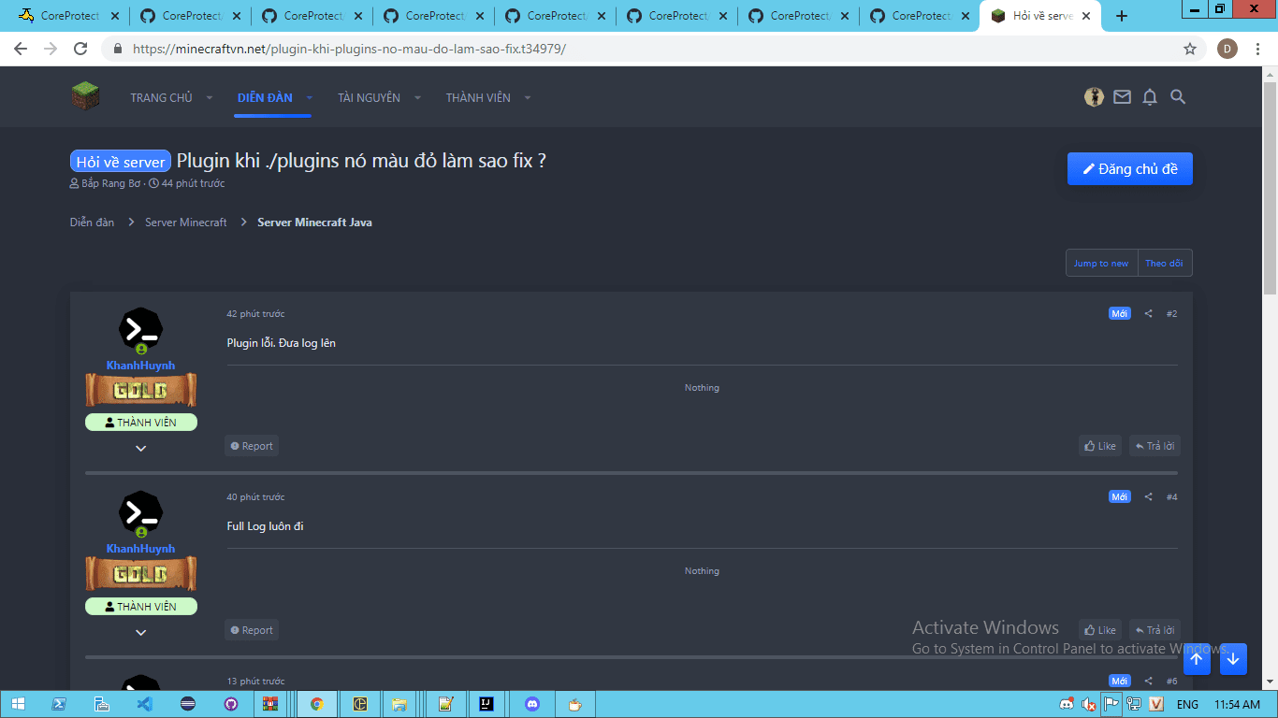Report post #2

tap(252, 446)
